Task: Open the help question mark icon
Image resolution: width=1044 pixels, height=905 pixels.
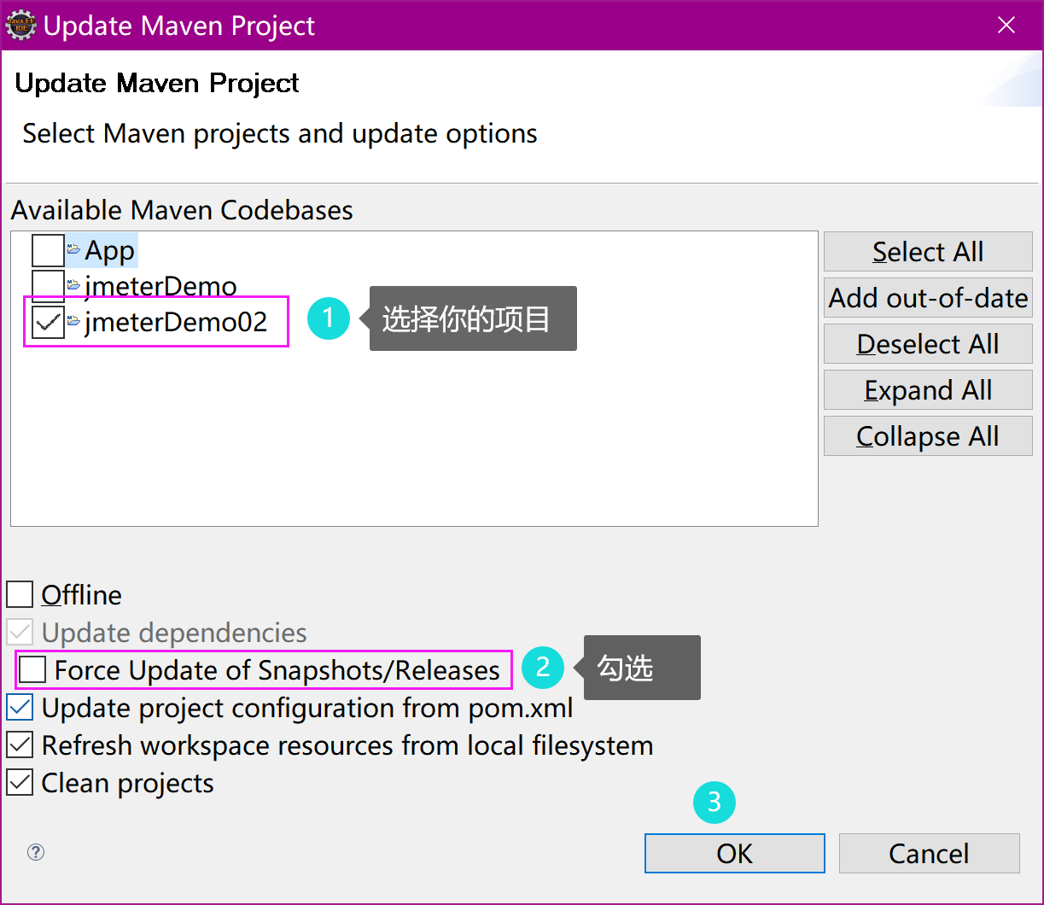Action: coord(34,852)
